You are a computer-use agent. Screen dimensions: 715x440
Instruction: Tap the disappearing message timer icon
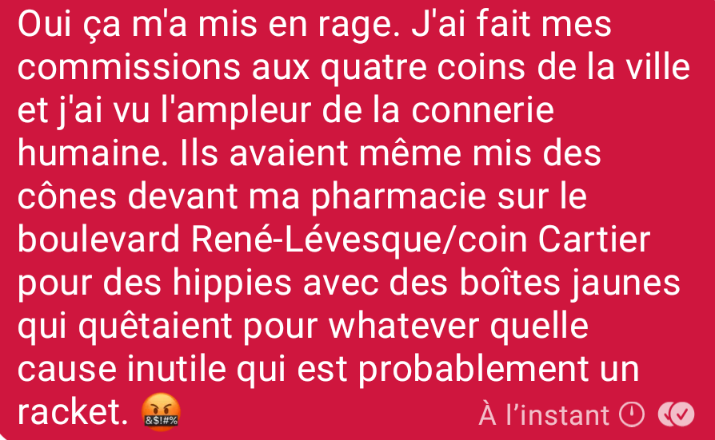pos(632,414)
